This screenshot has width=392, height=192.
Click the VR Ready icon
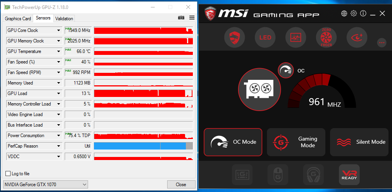tap(349, 174)
